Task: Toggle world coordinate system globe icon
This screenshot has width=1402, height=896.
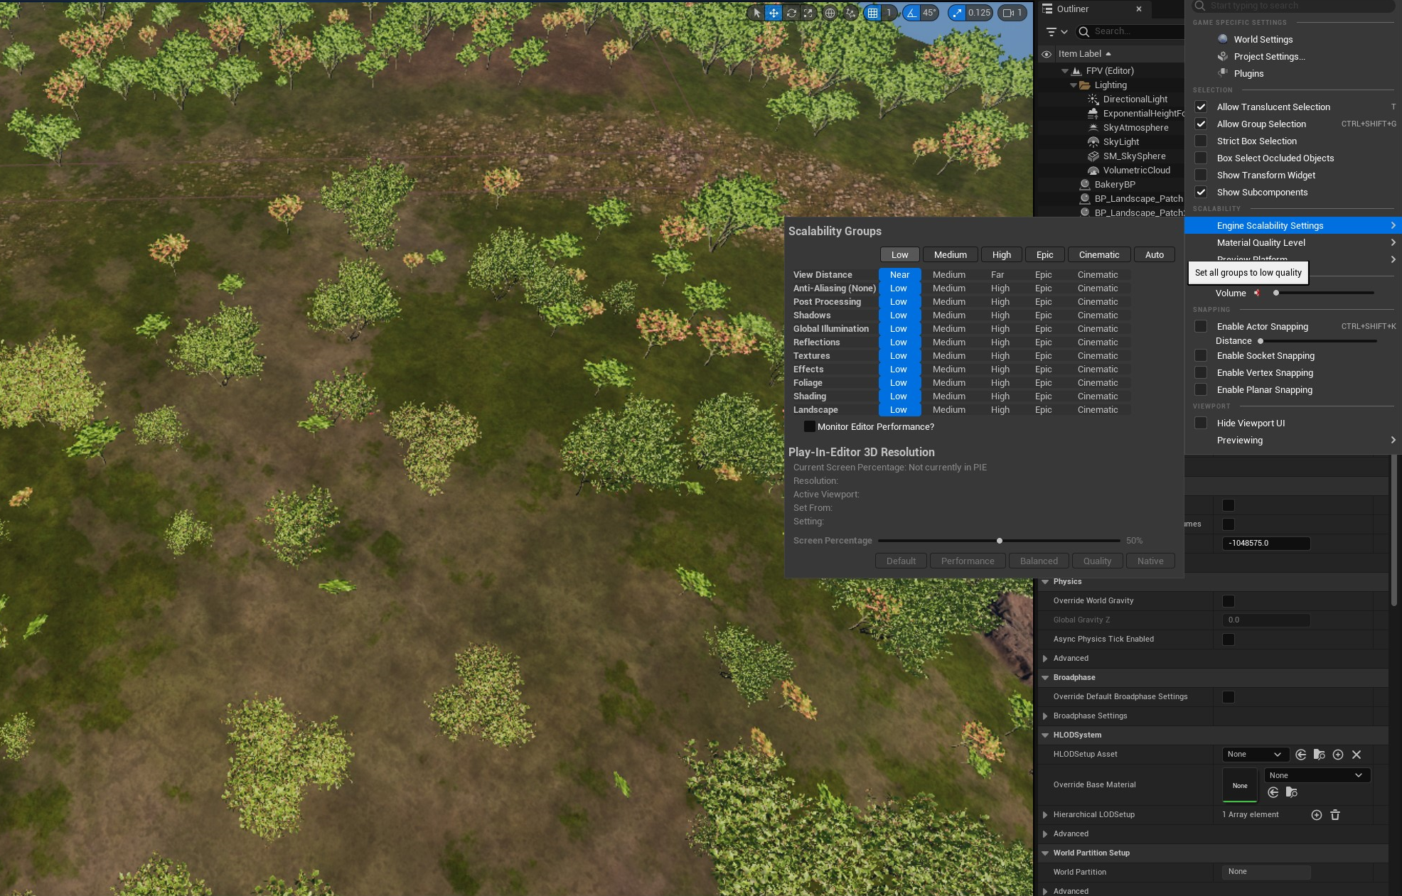Action: pos(830,13)
